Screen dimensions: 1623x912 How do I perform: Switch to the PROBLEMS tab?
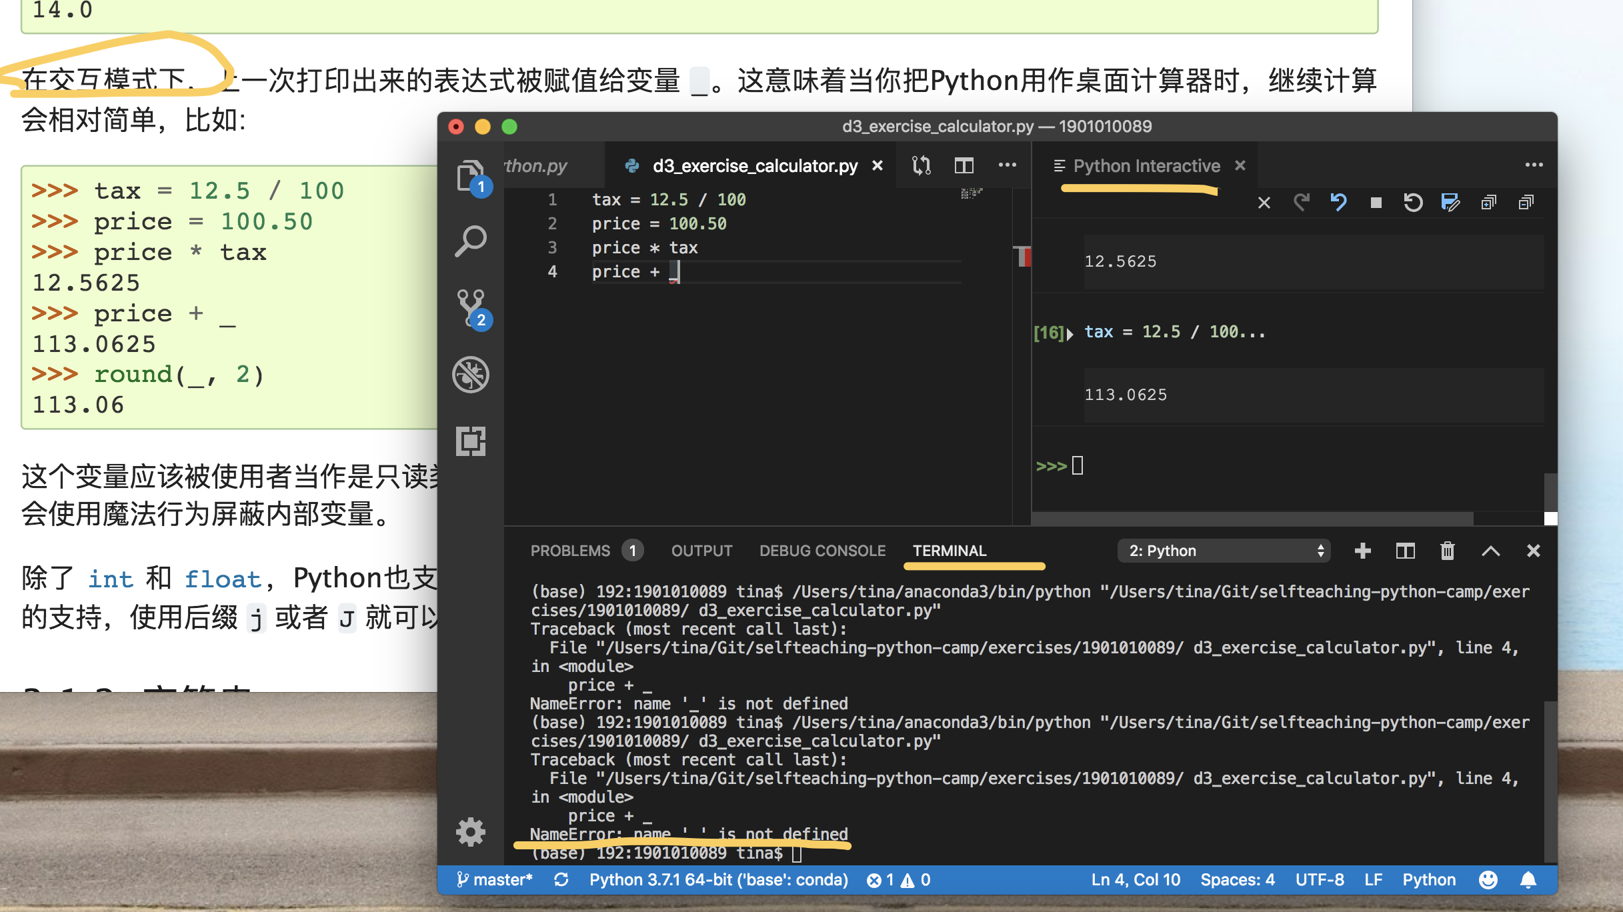(587, 551)
